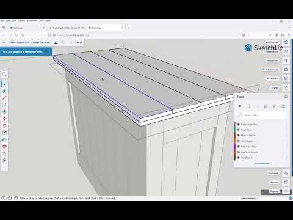Click the Search tags input field
The width and height of the screenshot is (293, 220).
[x=261, y=115]
